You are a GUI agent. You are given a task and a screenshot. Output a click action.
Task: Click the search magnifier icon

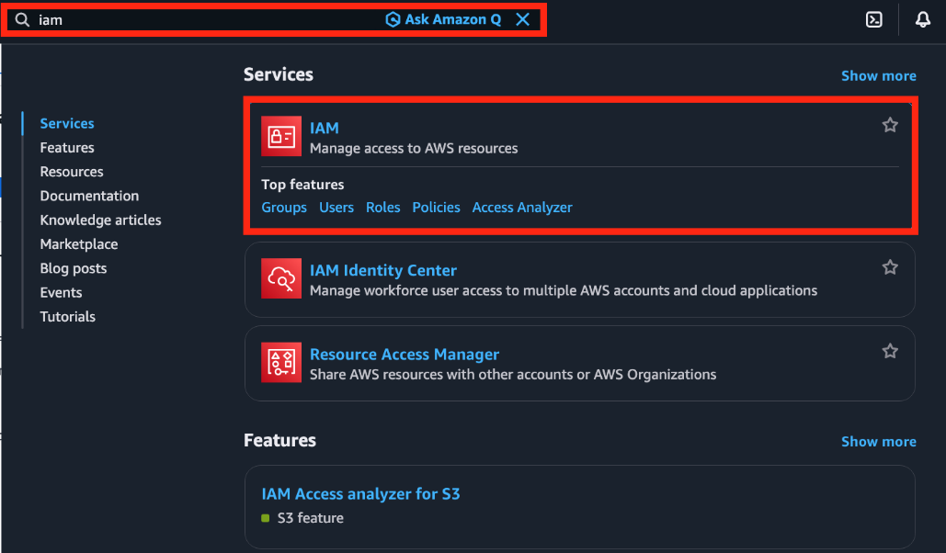pos(22,20)
